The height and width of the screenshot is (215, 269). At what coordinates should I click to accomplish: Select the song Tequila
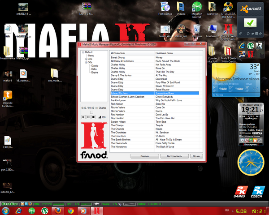[159, 125]
